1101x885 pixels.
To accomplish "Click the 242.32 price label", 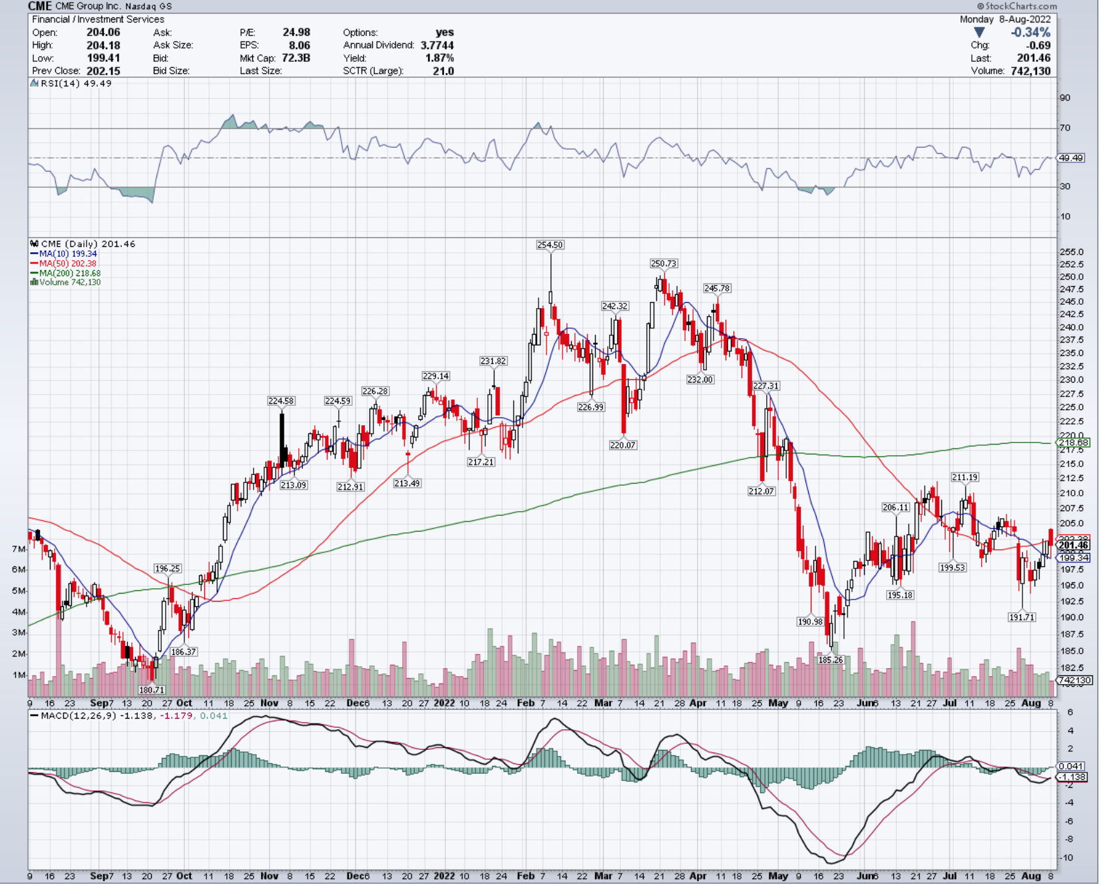I will click(x=614, y=306).
